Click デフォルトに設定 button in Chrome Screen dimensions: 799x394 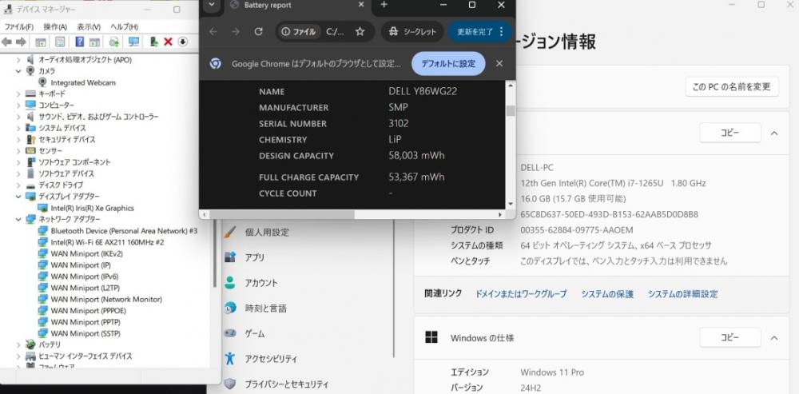(448, 64)
